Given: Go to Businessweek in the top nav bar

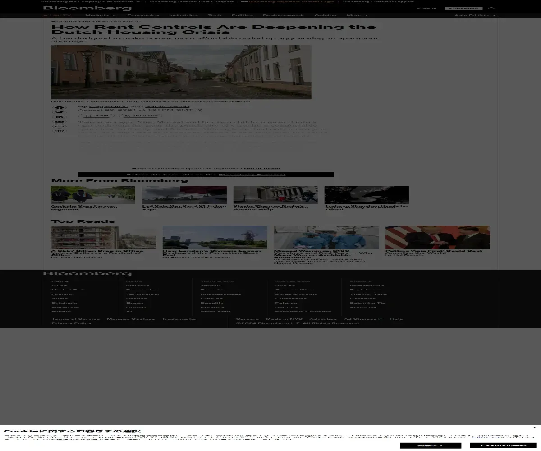Looking at the screenshot, I should (x=284, y=15).
